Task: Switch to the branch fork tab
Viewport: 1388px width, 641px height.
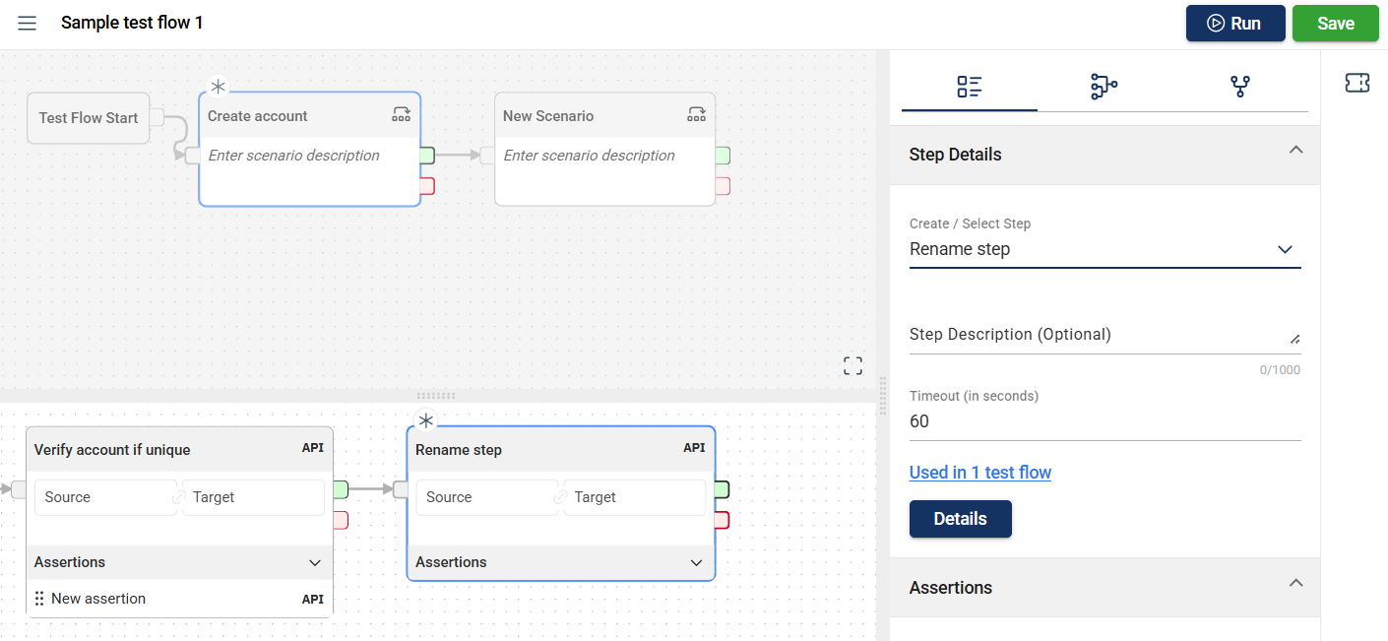Action: point(1239,87)
